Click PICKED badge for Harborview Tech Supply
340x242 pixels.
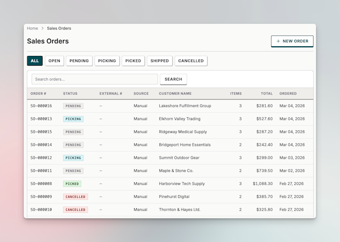pyautogui.click(x=72, y=184)
